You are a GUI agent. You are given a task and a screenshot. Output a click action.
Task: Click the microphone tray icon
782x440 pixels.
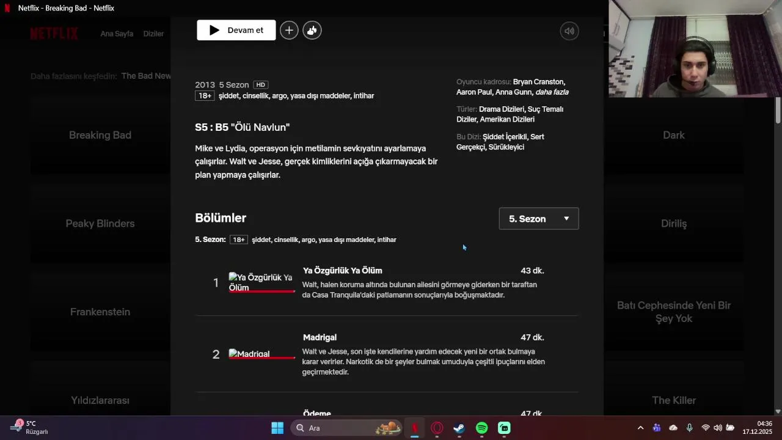pos(689,428)
